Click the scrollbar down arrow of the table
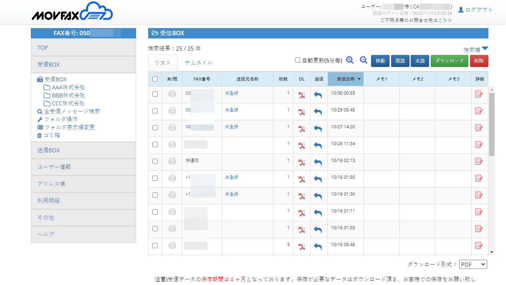Screen dimensions: 506x285 click(492, 252)
